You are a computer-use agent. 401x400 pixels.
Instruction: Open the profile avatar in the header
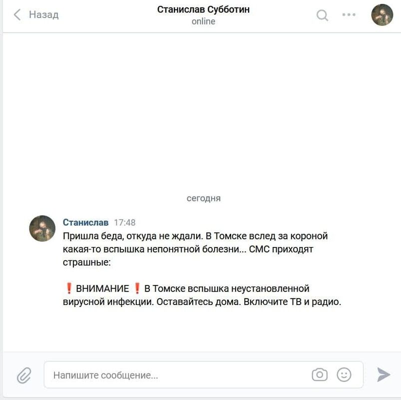tap(382, 15)
